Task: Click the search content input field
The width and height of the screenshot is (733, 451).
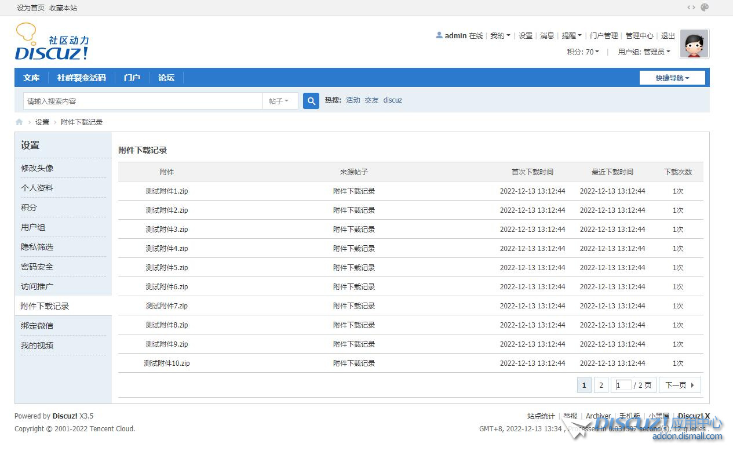Action: pos(143,101)
